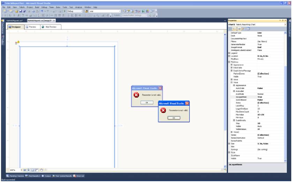Viewport: 293px width, 183px height.
Task: Click the report selector square icon in designer
Action: pos(16,43)
